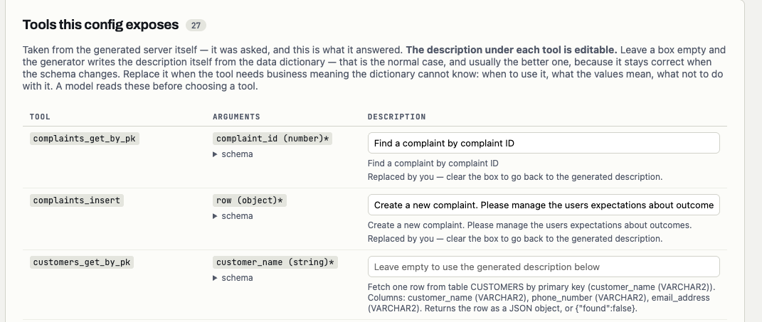This screenshot has height=322, width=762.
Task: Click the 'Tools this config exposes' heading
Action: 100,25
